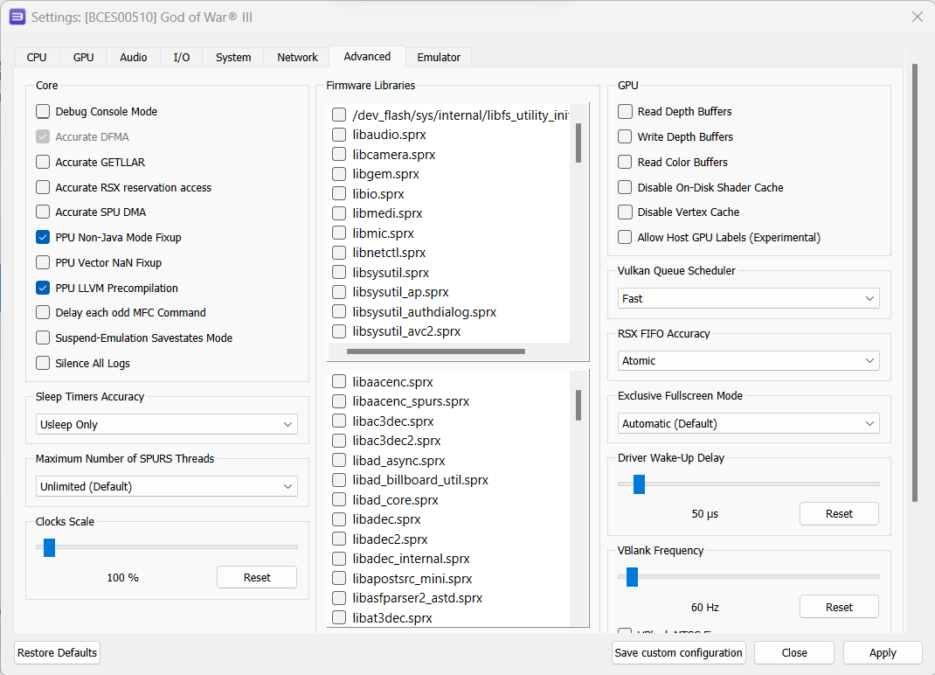Tick libgem.sprx library
The width and height of the screenshot is (935, 675).
[339, 174]
